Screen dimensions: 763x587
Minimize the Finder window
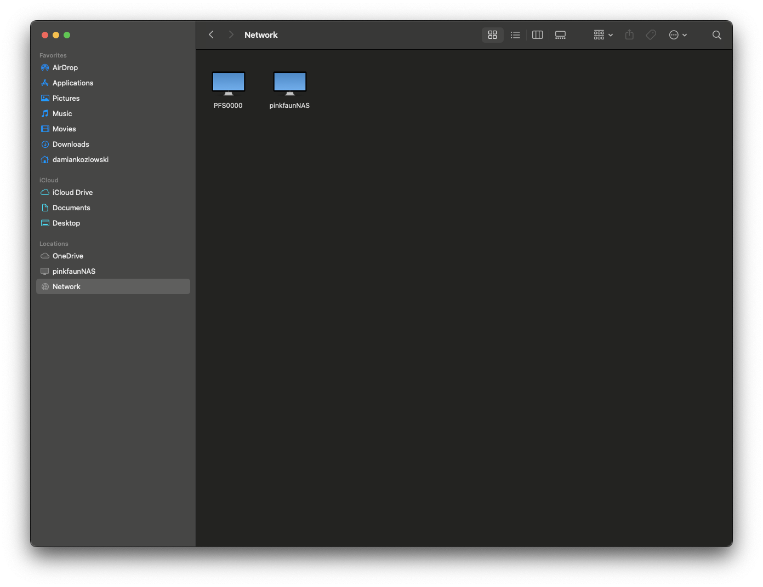click(56, 35)
